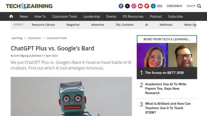Expand the SUBSCRIBE dropdown in header

tap(174, 6)
